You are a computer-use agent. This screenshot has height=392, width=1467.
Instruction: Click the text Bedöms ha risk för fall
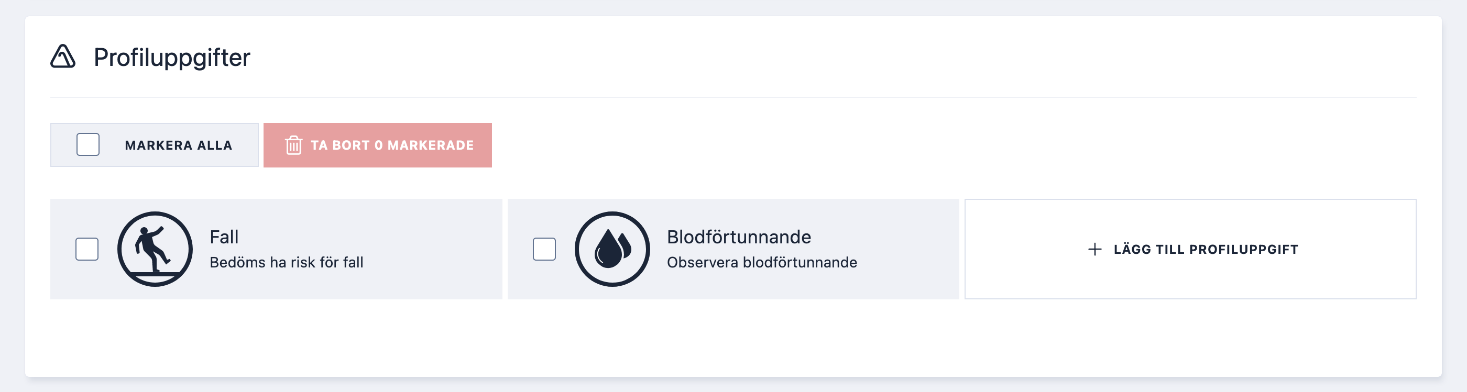pos(287,262)
